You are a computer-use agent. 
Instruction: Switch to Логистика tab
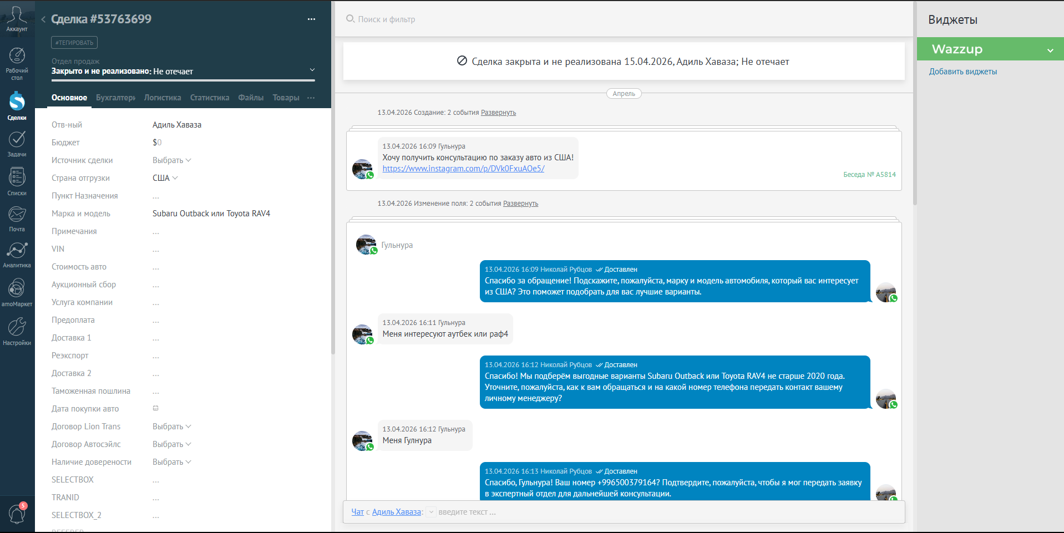(163, 98)
